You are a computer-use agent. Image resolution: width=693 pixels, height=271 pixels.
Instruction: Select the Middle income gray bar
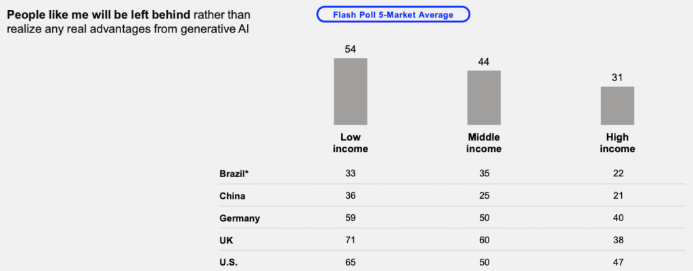point(484,97)
